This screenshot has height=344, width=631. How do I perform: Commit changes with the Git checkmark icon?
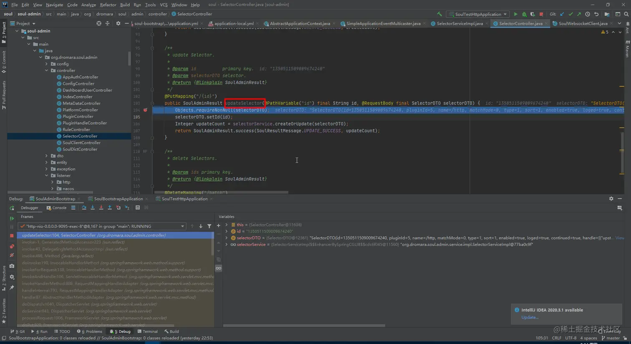(x=570, y=14)
